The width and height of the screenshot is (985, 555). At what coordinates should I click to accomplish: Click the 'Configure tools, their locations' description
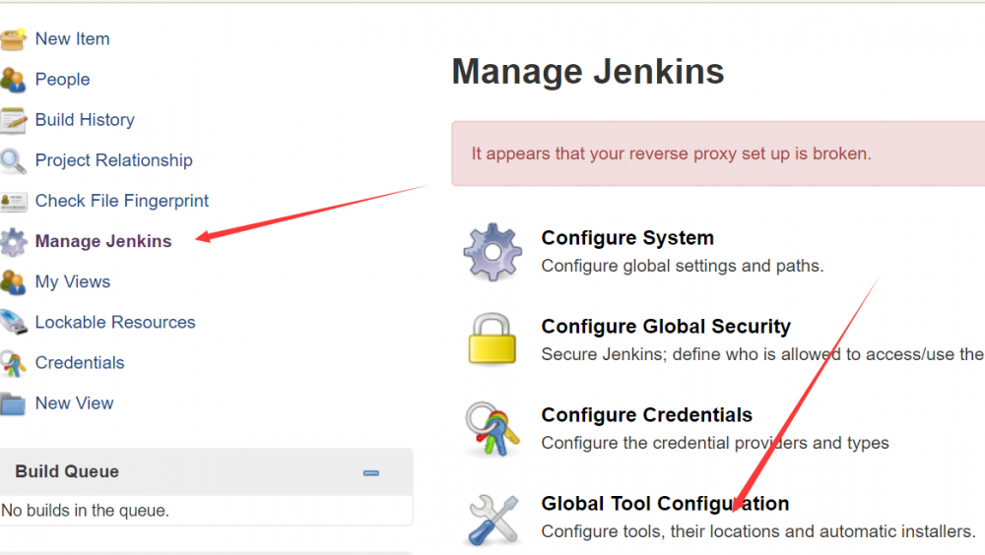click(758, 531)
